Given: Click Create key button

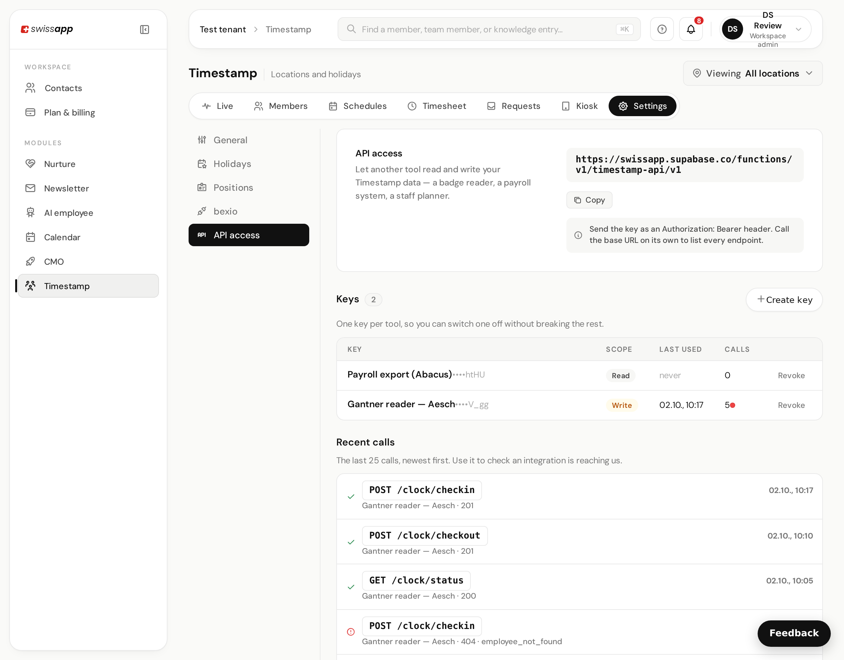Looking at the screenshot, I should (x=784, y=300).
